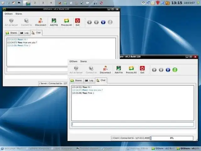Click the gray lightning button in the server window
This screenshot has width=201, height=151.
coord(110,22)
